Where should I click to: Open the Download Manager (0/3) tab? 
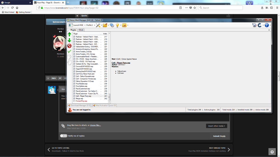[x=79, y=106]
